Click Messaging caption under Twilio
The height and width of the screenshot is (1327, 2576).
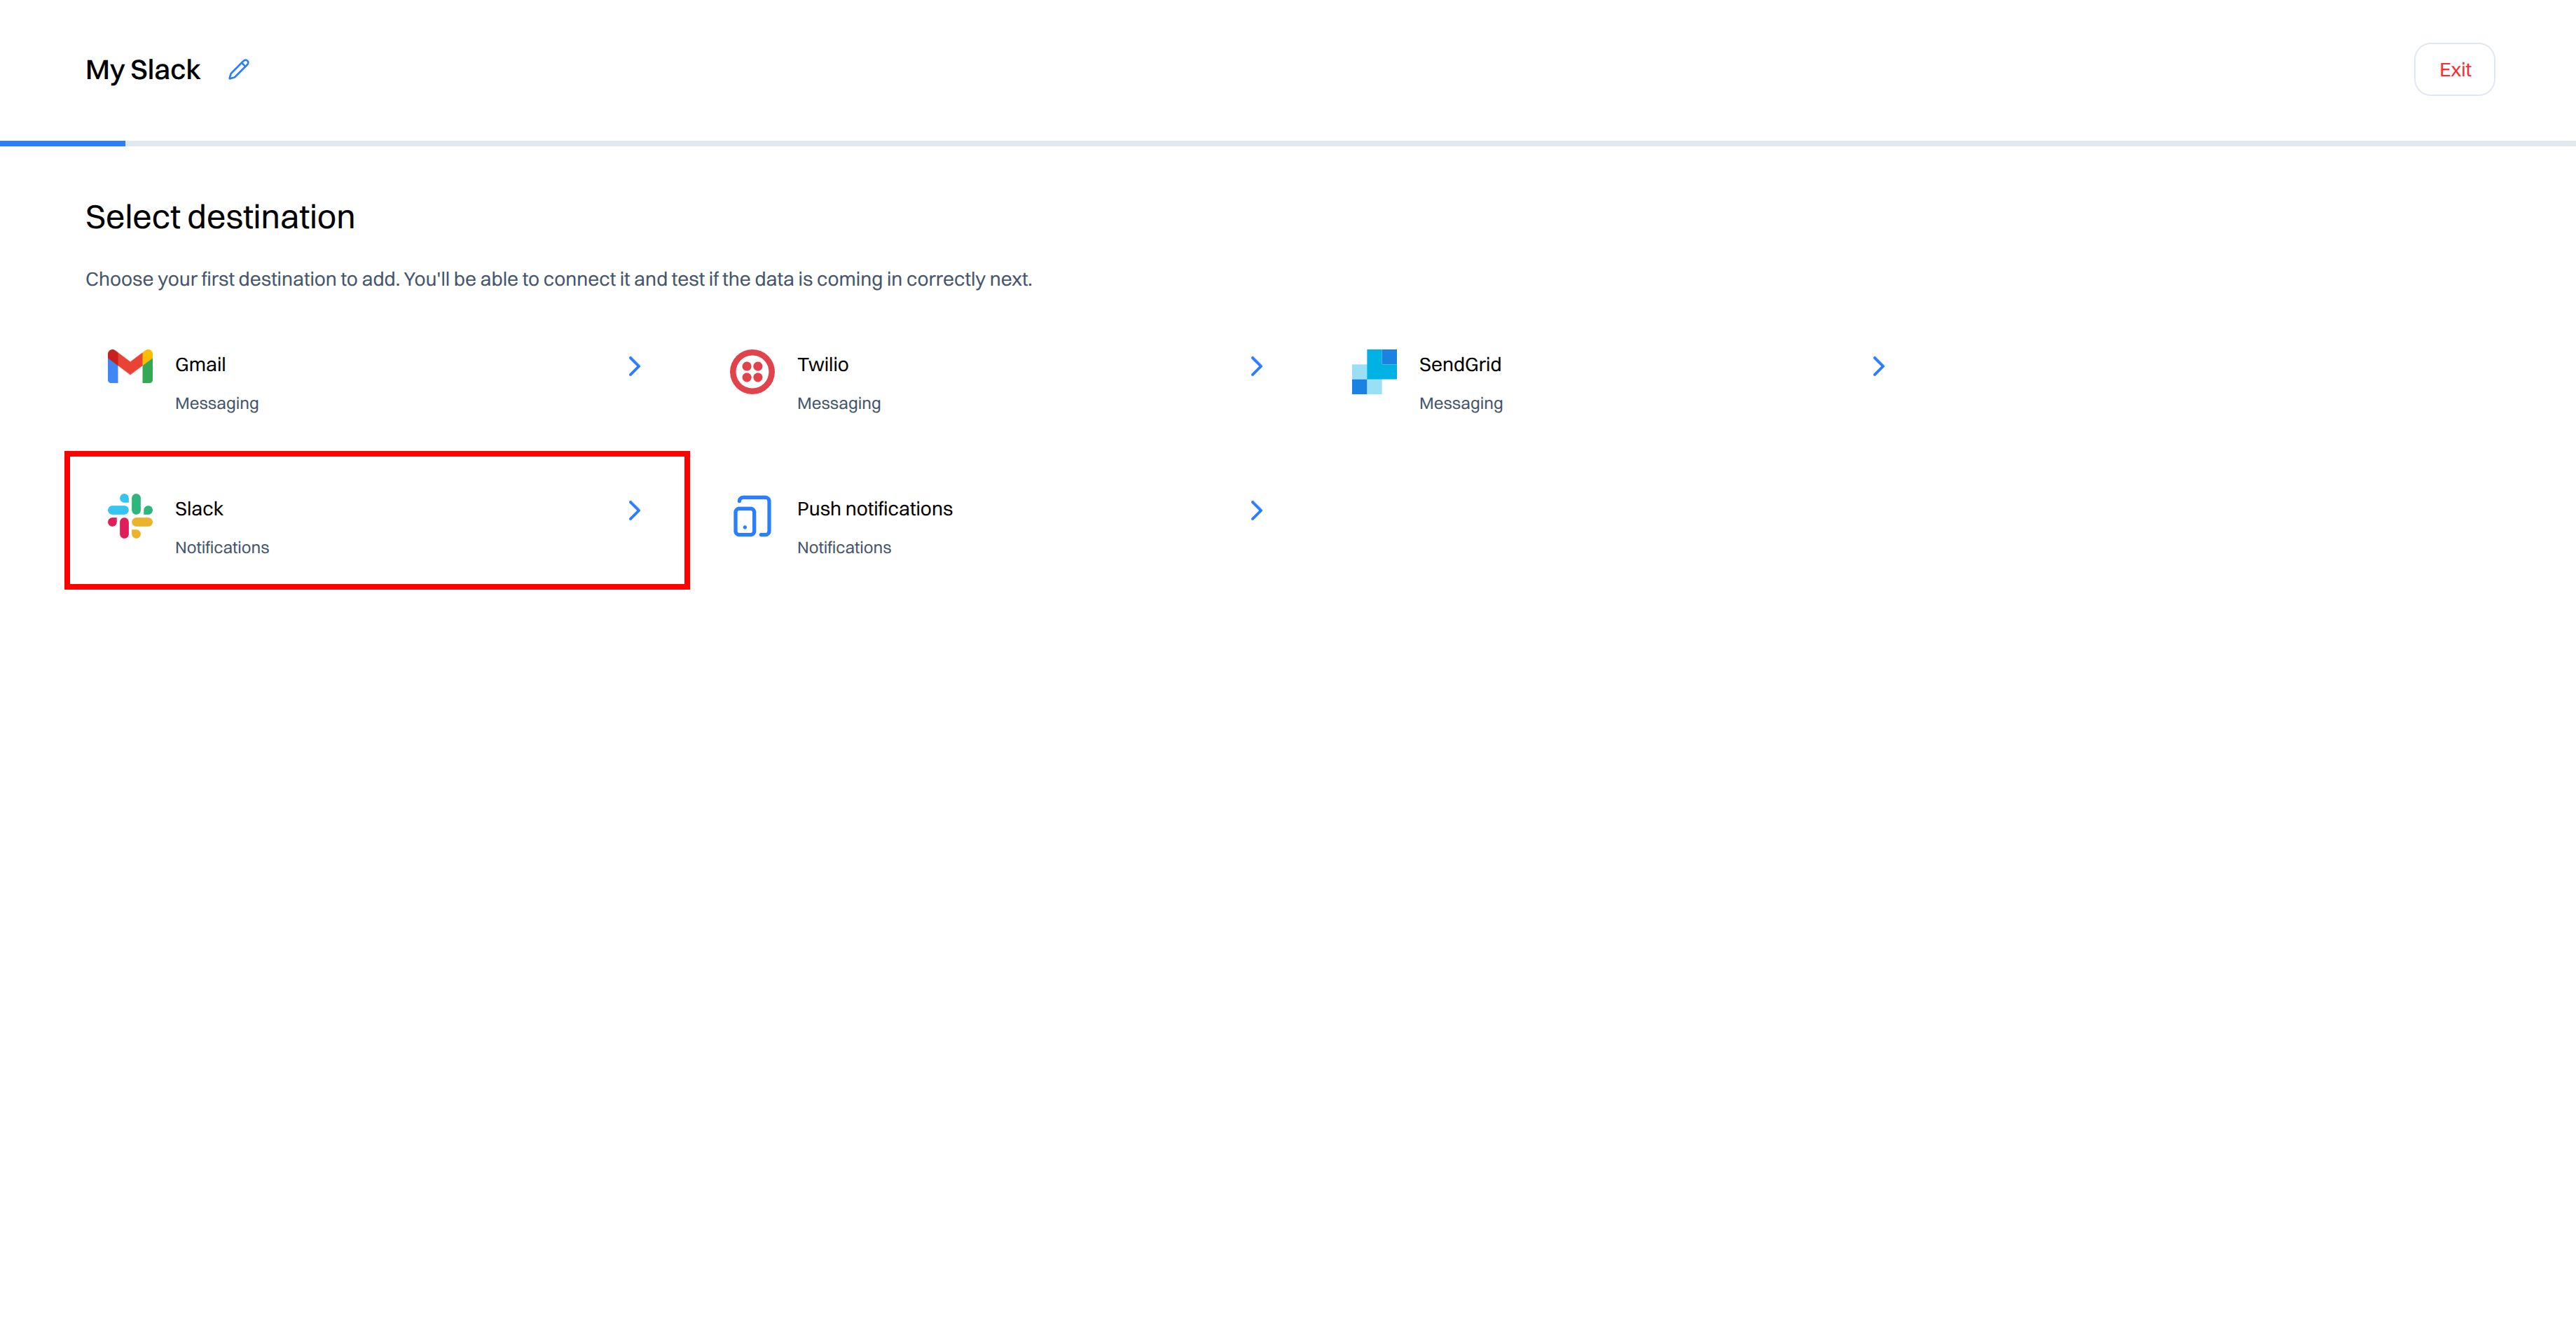(x=839, y=403)
